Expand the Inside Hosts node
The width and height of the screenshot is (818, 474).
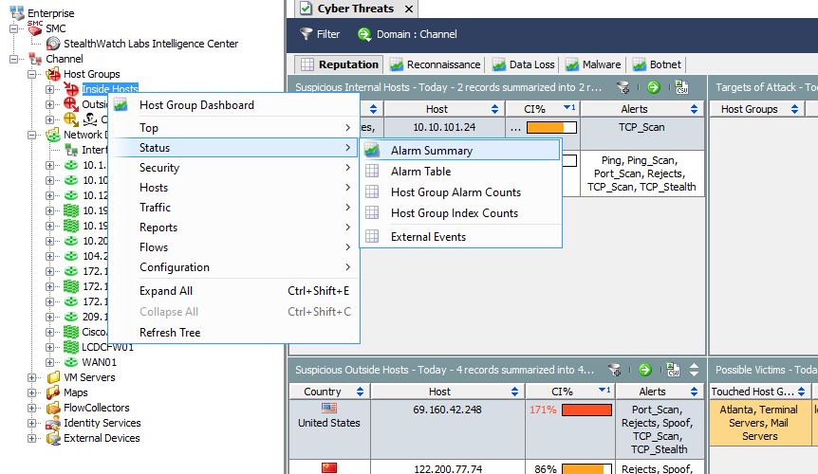click(x=49, y=89)
